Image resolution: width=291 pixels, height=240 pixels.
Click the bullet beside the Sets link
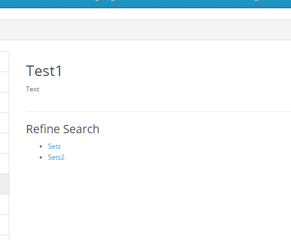[41, 146]
